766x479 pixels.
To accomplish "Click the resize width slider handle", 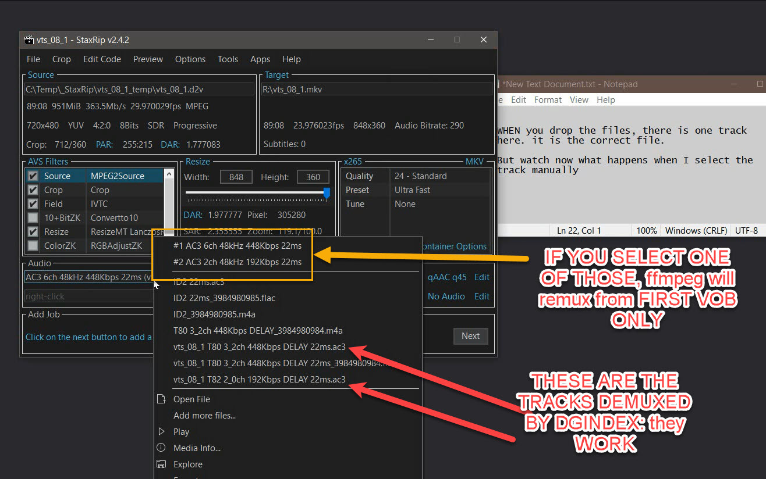I will 327,192.
